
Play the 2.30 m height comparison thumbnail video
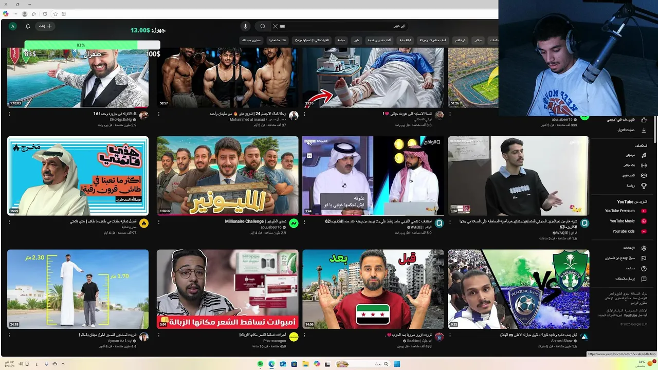click(x=78, y=289)
